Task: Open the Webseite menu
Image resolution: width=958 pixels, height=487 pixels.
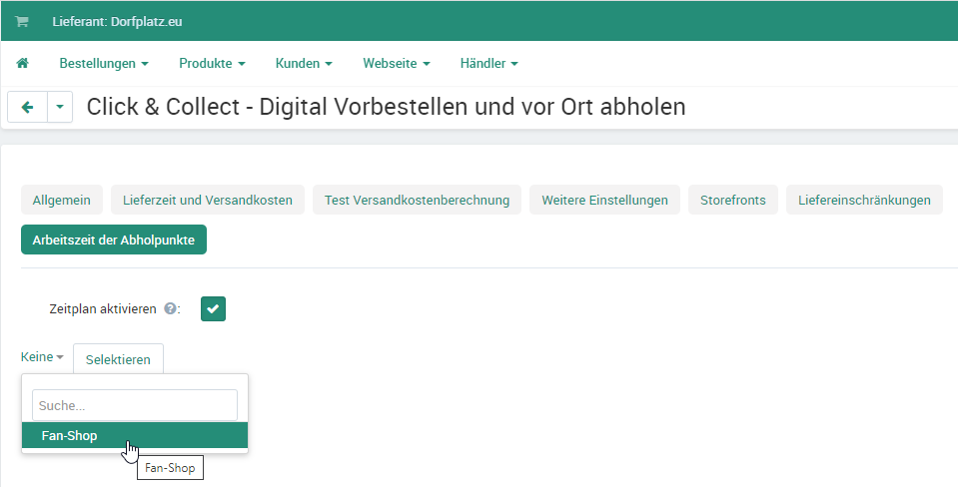Action: click(397, 64)
